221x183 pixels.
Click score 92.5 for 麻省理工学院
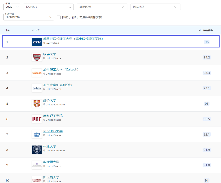click(x=207, y=119)
